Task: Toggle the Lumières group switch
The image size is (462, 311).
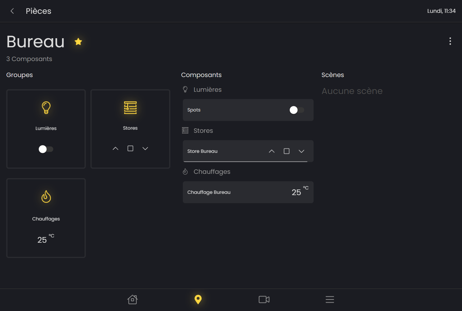Action: click(x=46, y=149)
